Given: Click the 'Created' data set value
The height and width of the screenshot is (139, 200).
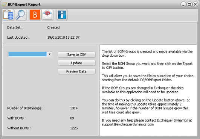Looking at the screenshot, I should click(x=53, y=27).
